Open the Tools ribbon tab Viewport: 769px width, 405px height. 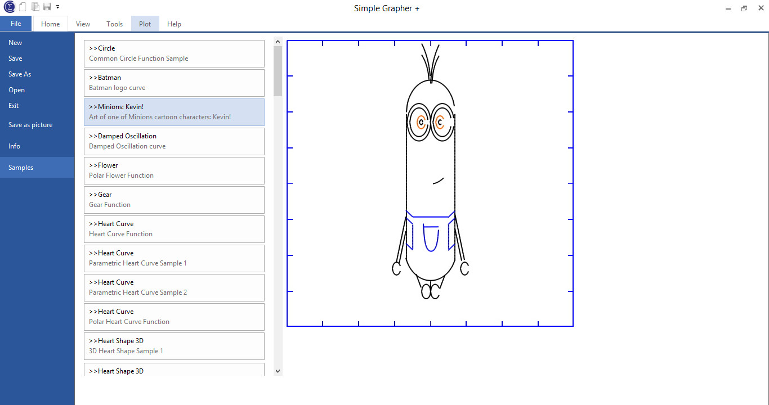tap(114, 24)
